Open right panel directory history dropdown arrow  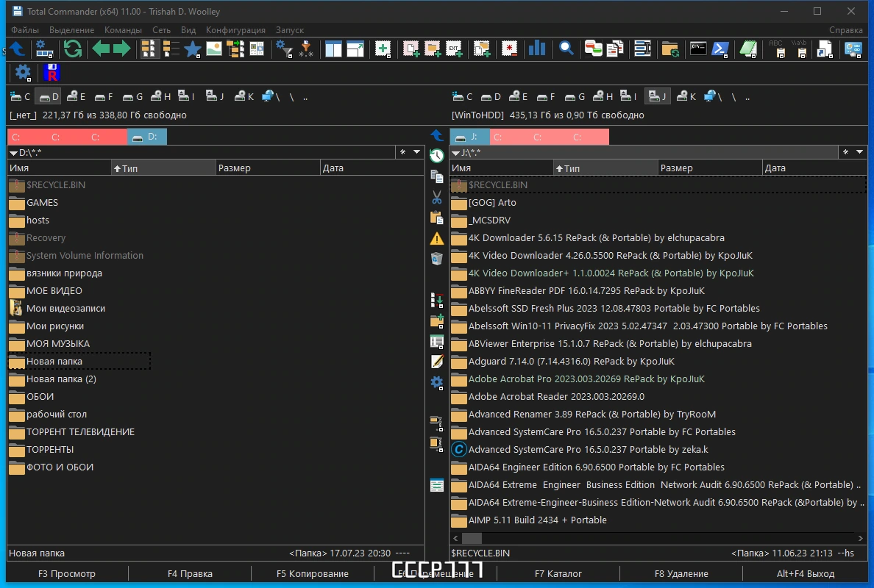[x=859, y=152]
